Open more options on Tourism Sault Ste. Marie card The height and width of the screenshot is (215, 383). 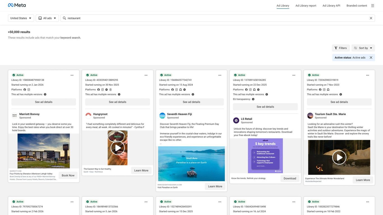368,75
